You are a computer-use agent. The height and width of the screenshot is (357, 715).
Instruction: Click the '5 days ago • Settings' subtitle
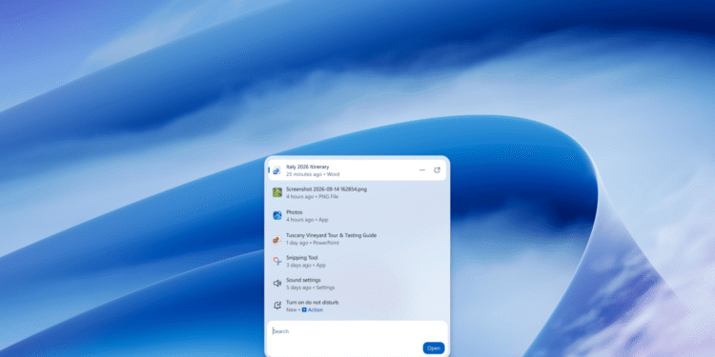(311, 288)
